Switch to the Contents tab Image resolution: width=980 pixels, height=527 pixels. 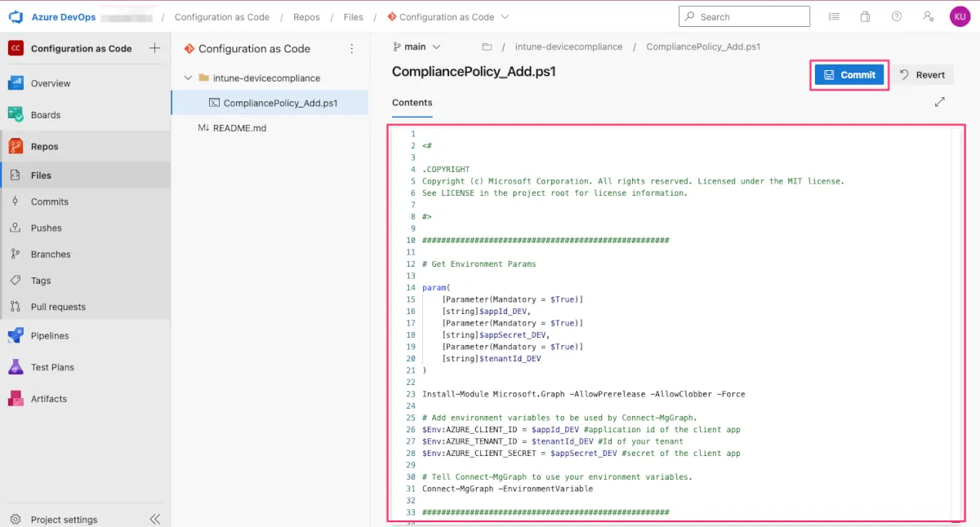pos(412,103)
